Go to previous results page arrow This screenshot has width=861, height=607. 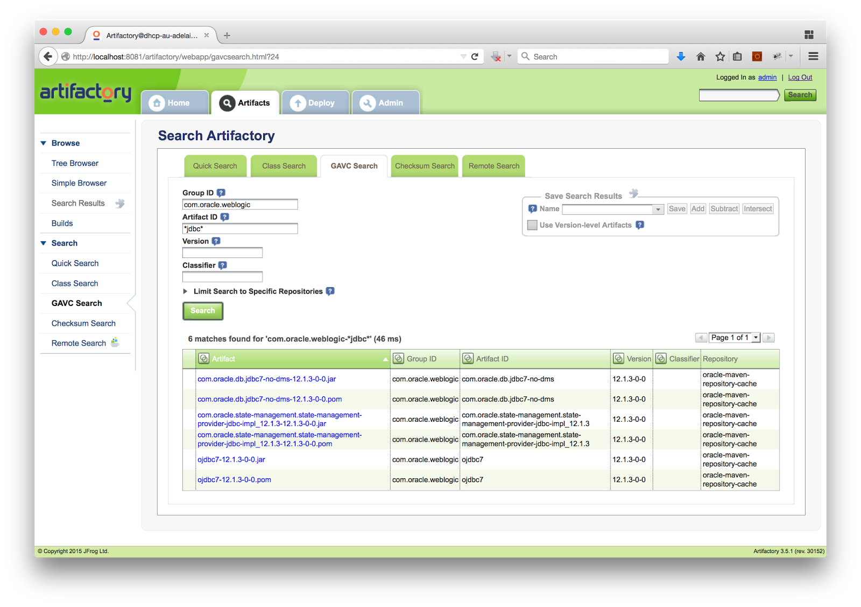click(701, 338)
